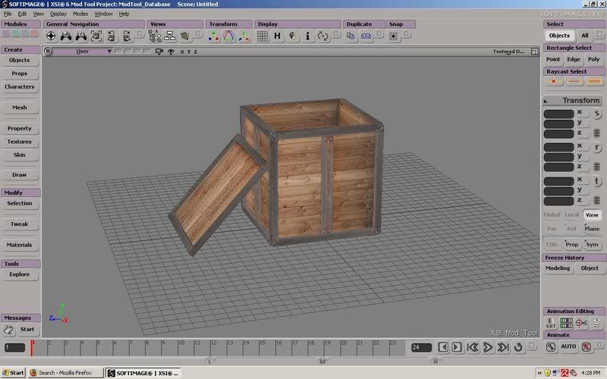Click the info 'i' icon under Display
This screenshot has width=607, height=379.
(308, 36)
